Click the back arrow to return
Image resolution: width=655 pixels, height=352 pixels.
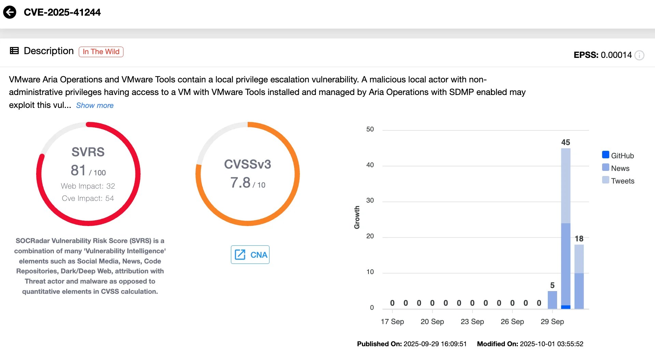click(x=10, y=12)
